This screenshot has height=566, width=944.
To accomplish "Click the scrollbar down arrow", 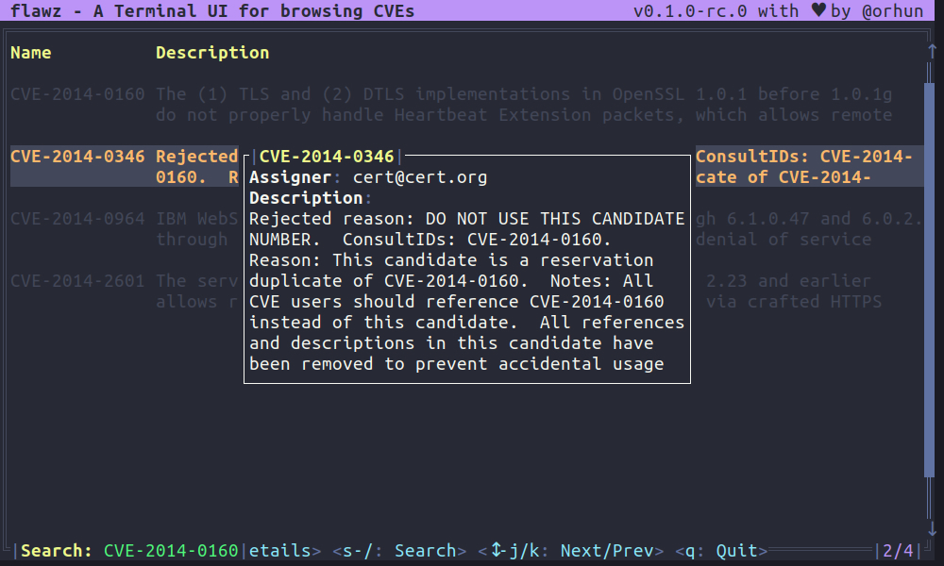I will [x=932, y=528].
